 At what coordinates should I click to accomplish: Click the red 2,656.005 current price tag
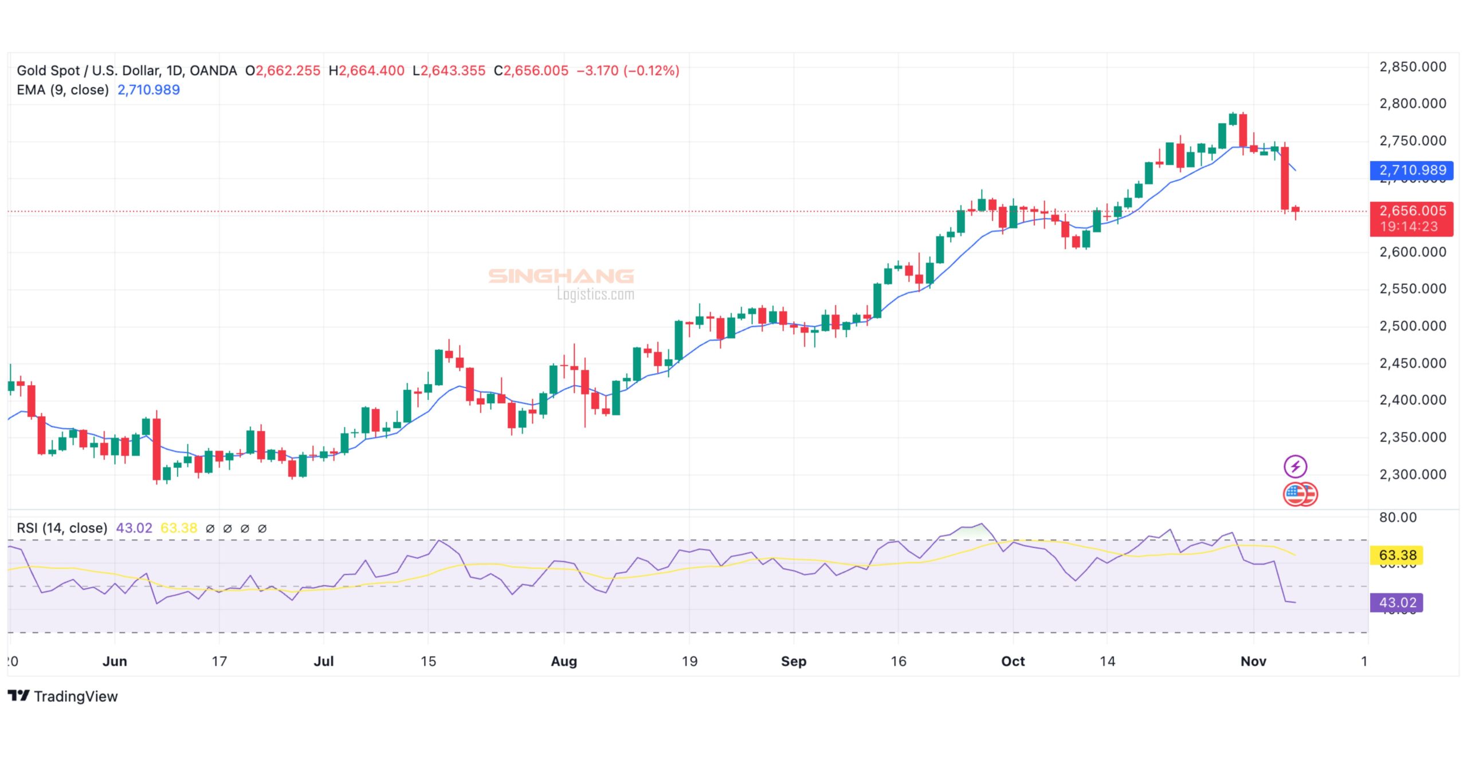(1412, 218)
